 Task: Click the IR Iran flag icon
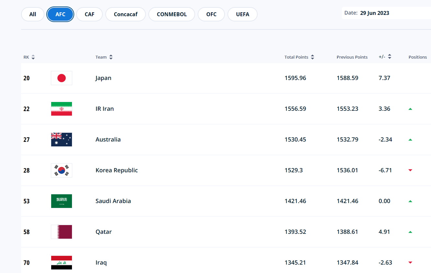click(x=62, y=109)
